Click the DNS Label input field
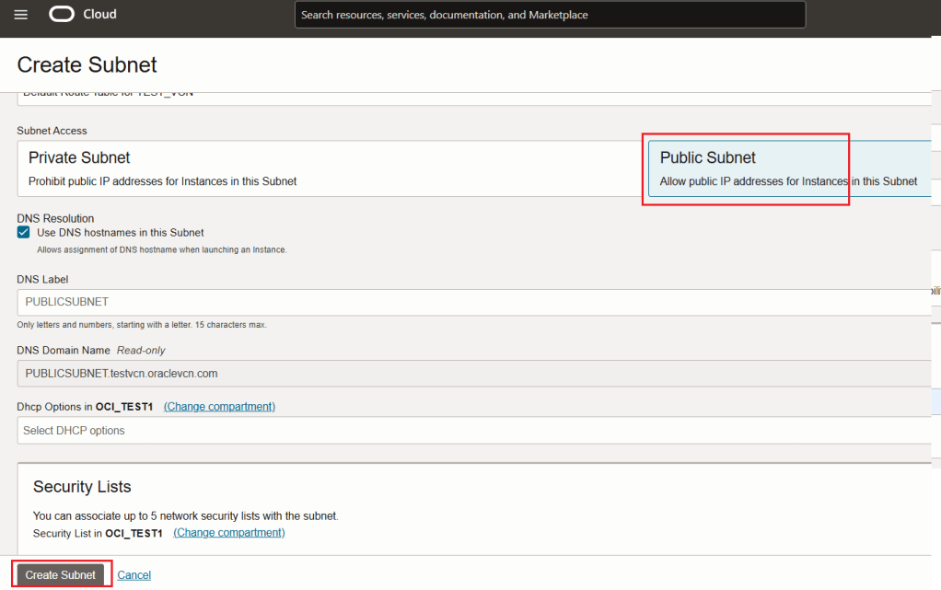The image size is (941, 590). coord(474,302)
